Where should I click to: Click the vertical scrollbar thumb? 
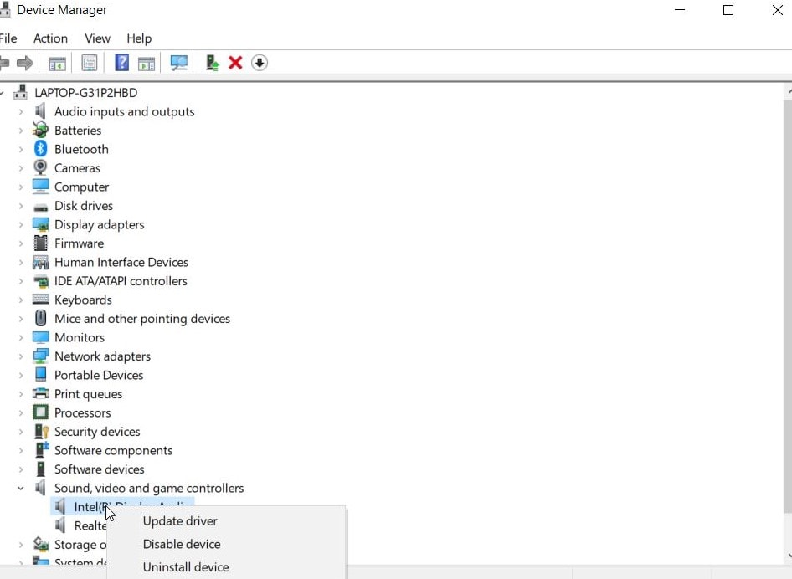(x=788, y=307)
